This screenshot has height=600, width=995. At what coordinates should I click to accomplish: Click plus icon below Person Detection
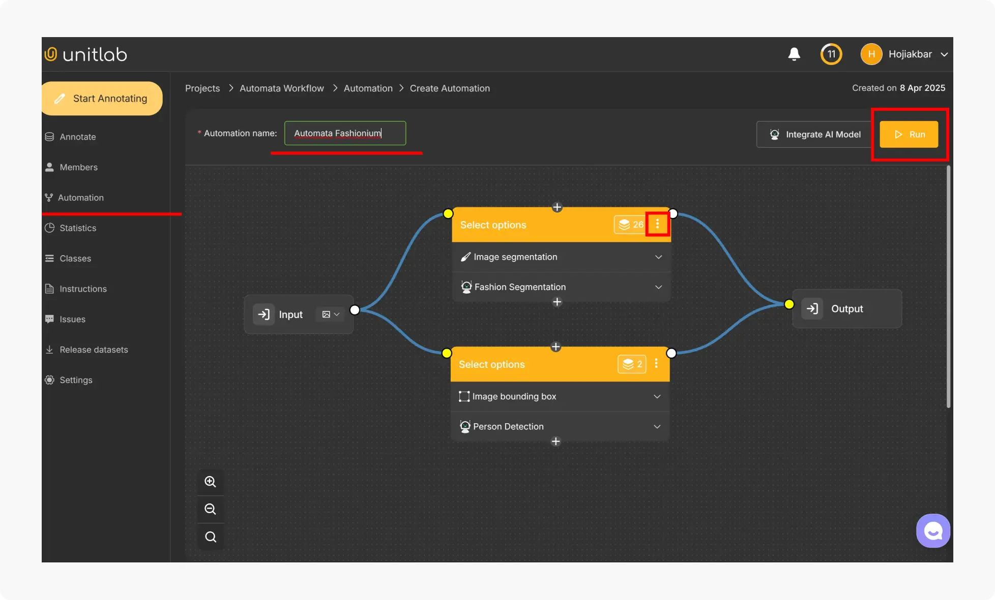point(555,441)
